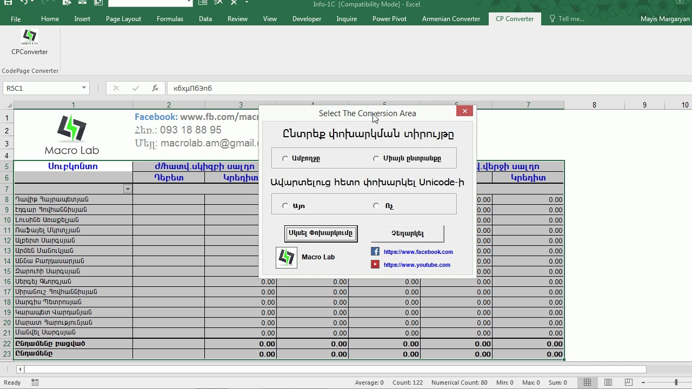Switch to Page Layout view in status bar
692x389 pixels.
click(608, 383)
